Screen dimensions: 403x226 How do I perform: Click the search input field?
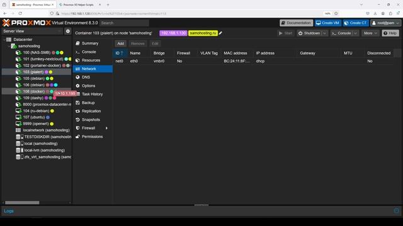click(x=124, y=23)
